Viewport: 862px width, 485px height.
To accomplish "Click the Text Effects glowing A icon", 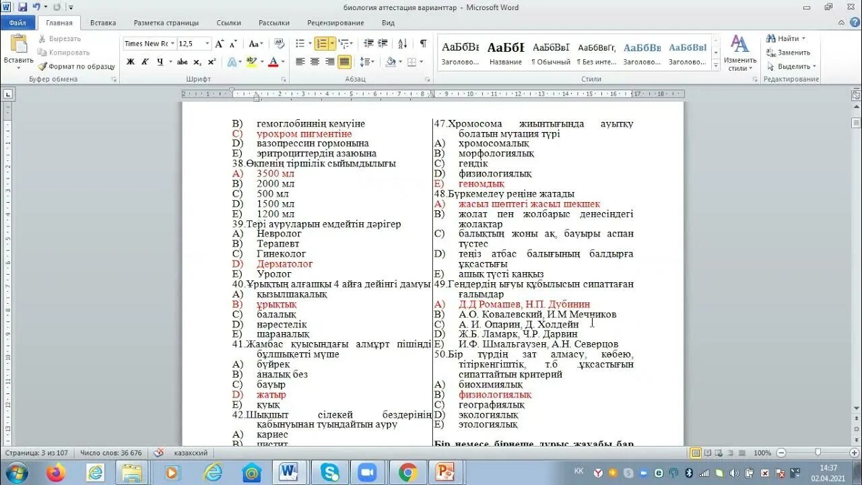I will (x=232, y=62).
